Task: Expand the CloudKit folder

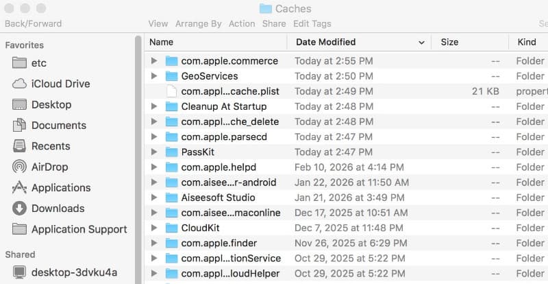Action: pyautogui.click(x=153, y=228)
